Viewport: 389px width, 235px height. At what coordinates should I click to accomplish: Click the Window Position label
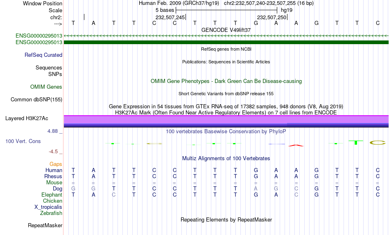click(x=43, y=3)
